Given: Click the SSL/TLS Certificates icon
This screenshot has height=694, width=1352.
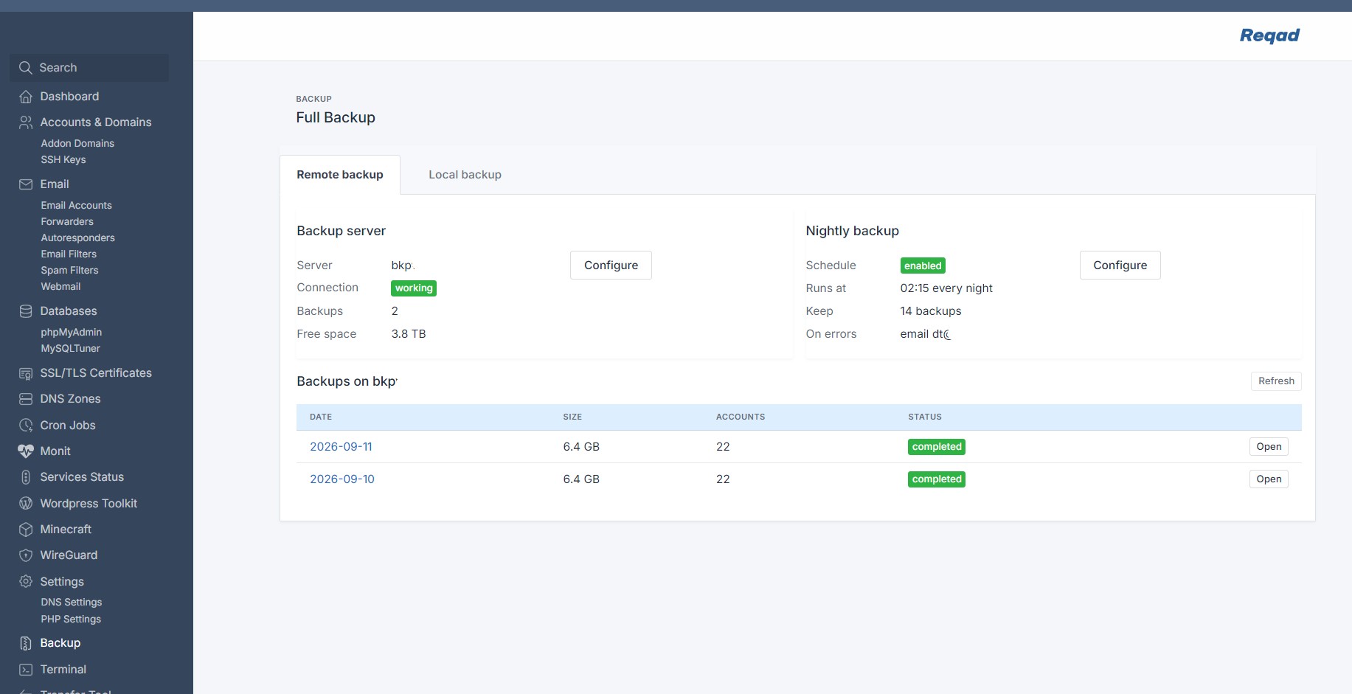Looking at the screenshot, I should click(26, 373).
